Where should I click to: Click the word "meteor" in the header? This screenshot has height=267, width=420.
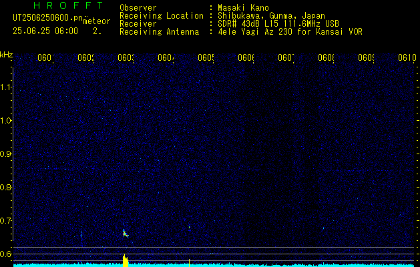pyautogui.click(x=97, y=21)
